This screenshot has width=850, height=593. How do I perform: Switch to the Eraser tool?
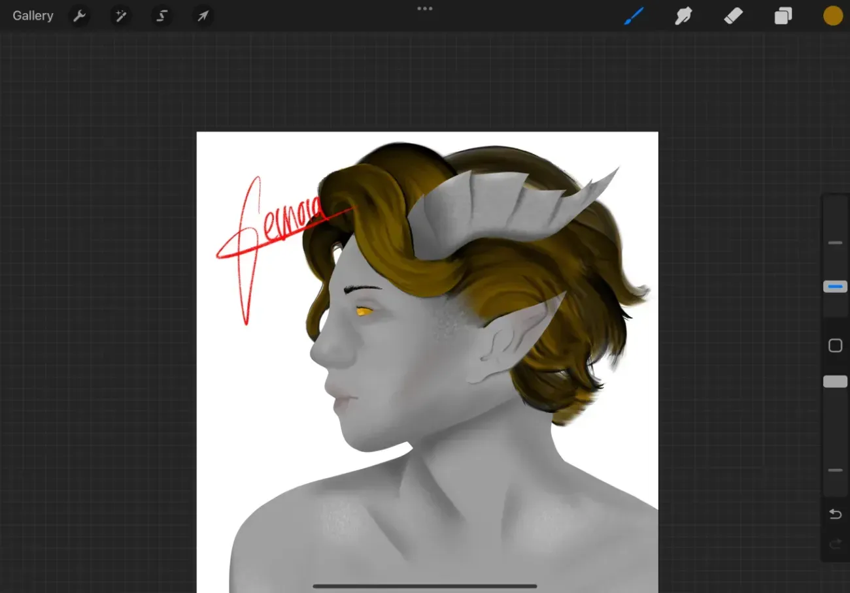tap(733, 15)
